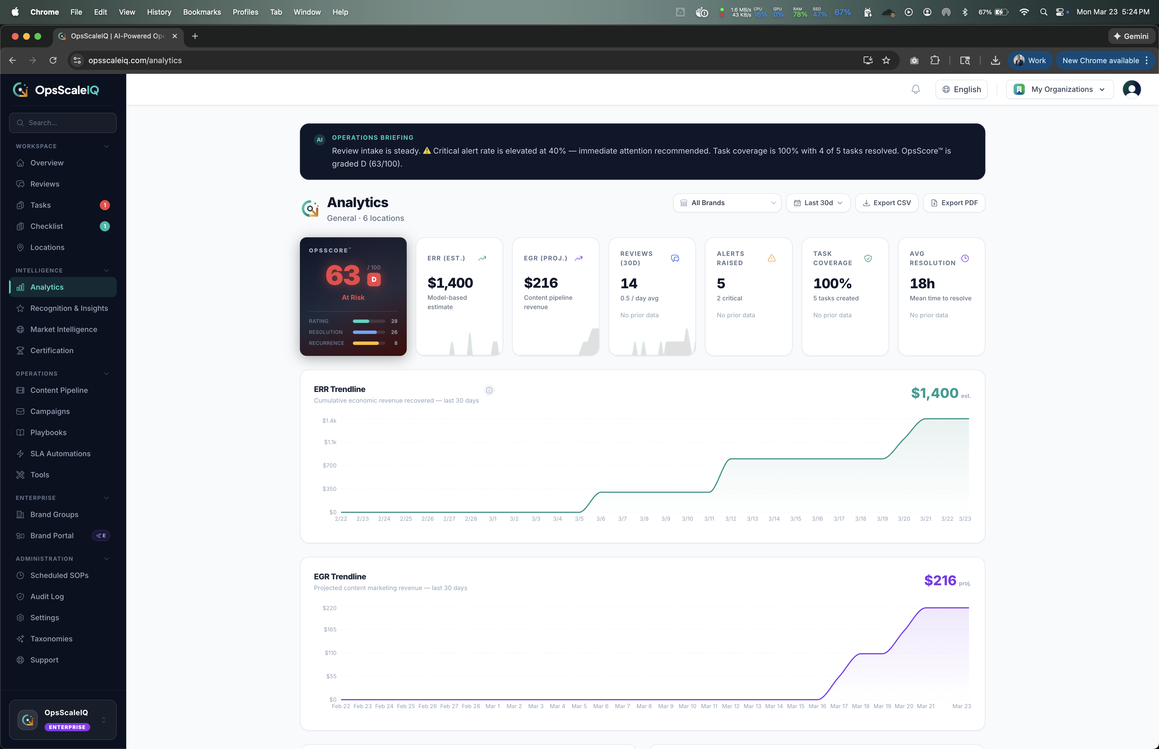
Task: Click the notification bell icon
Action: tap(915, 90)
